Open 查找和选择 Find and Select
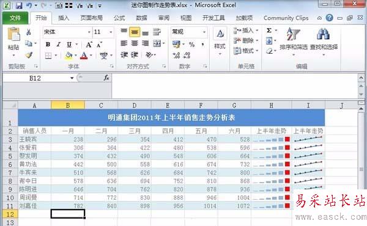The width and height of the screenshot is (367, 226). tap(324, 42)
